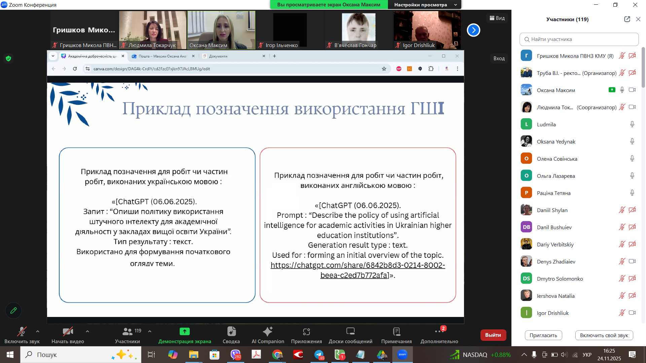Open Приложения apps in Zoom toolbar
The image size is (646, 363).
click(306, 334)
